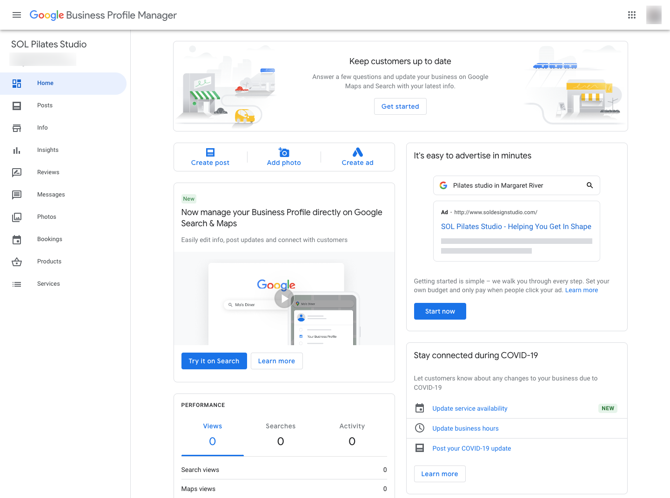Click the Create post label
This screenshot has width=670, height=498.
point(210,163)
